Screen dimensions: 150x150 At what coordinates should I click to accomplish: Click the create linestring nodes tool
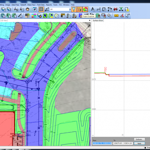110,9
